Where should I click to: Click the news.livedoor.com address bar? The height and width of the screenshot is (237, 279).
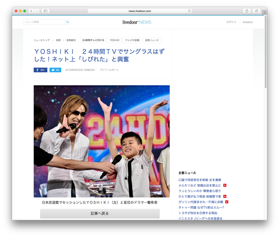click(x=139, y=11)
